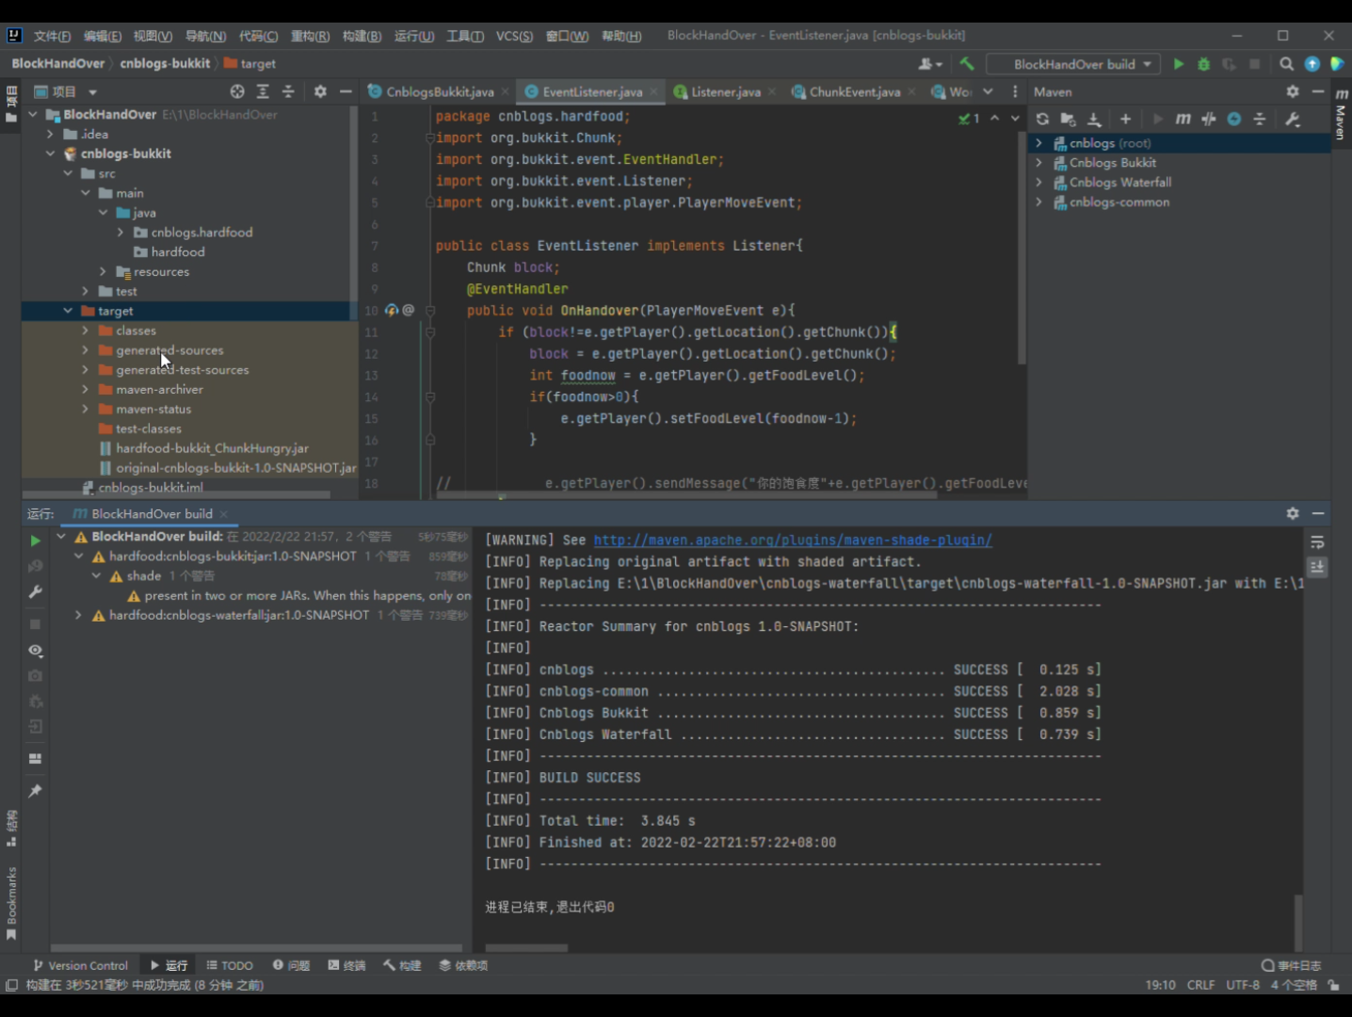1352x1017 pixels.
Task: Open BlockHandOver build run configuration dropdown
Action: tap(1073, 64)
